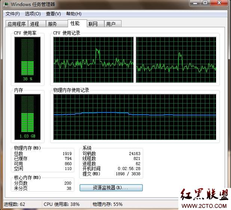The image size is (231, 210).
Task: Click the 开机时间 label
Action: [x=91, y=169]
